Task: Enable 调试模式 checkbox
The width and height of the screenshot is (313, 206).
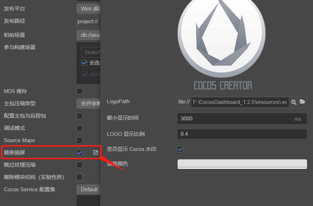Action: [79, 128]
